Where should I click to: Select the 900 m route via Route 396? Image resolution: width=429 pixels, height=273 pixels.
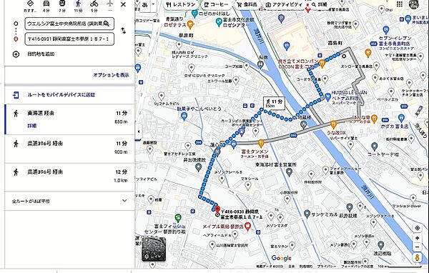click(x=69, y=148)
